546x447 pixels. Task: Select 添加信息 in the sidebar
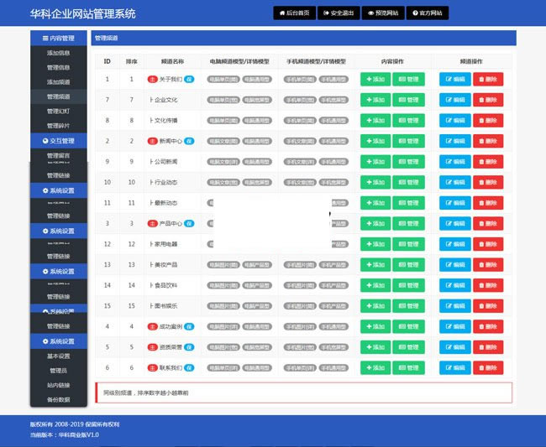pos(59,53)
